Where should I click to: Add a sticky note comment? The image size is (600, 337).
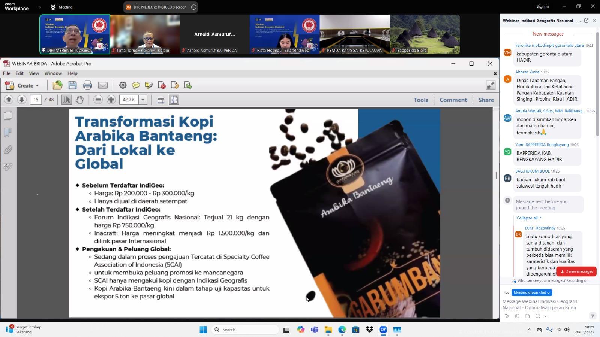[136, 85]
